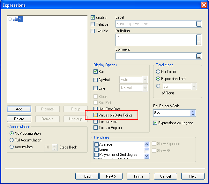Check Text as Pop-up option
Viewport: 209px width, 184px height.
(95, 128)
